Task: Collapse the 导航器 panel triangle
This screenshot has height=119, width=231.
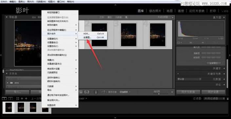Action: coord(7,17)
